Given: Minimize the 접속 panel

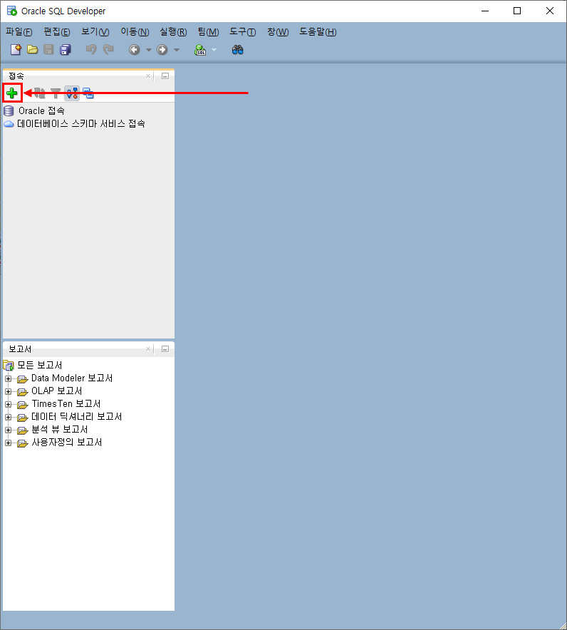Looking at the screenshot, I should click(x=165, y=76).
